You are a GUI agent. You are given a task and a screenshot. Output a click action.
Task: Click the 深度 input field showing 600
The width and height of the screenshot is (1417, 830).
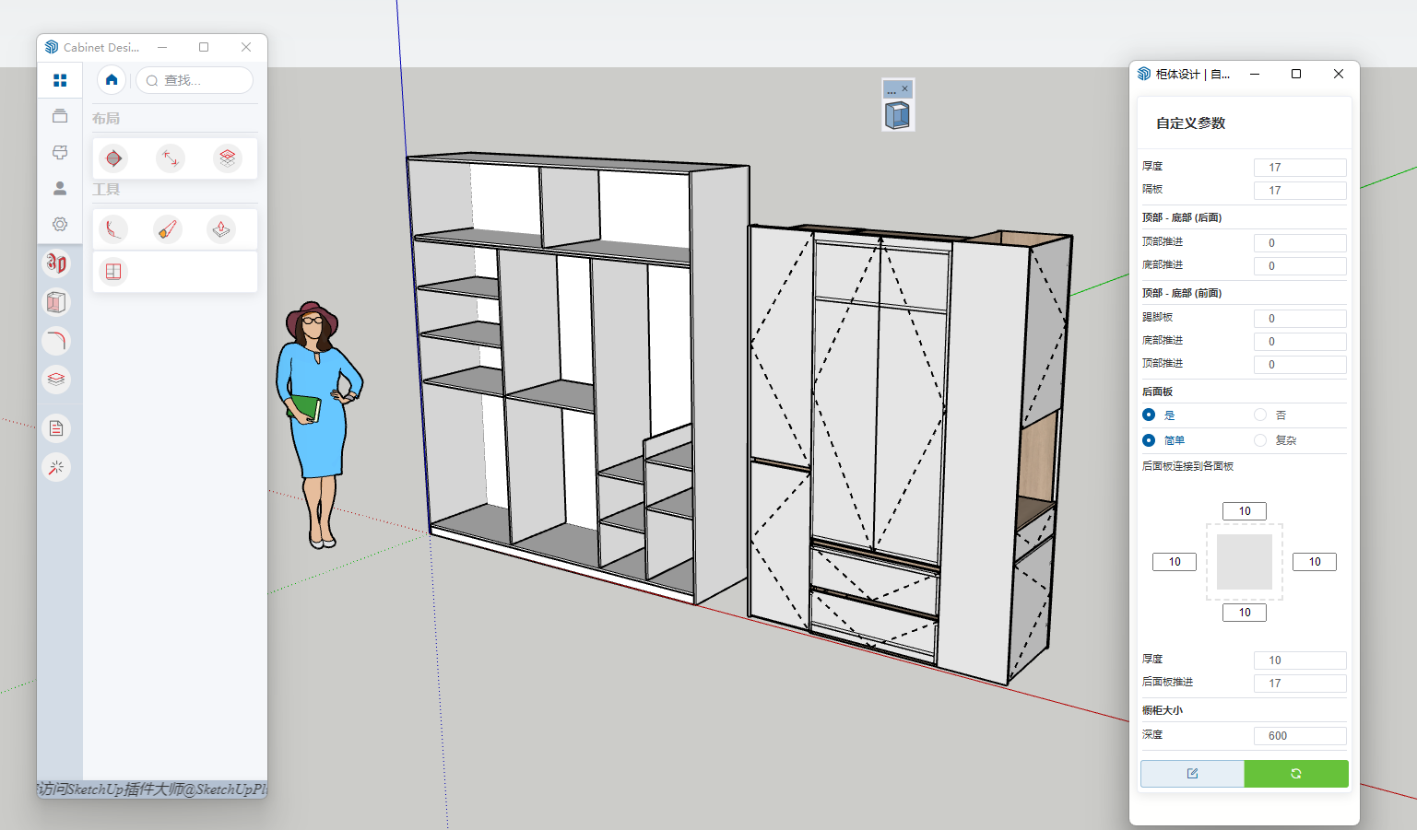pyautogui.click(x=1300, y=736)
